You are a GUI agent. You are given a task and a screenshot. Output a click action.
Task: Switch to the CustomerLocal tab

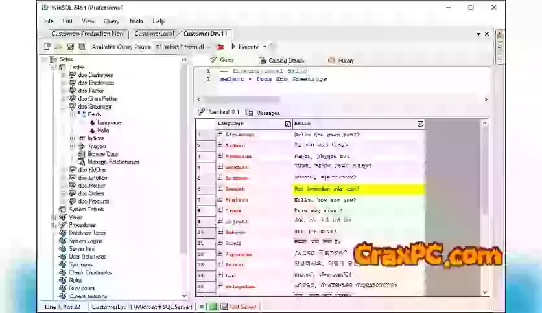[154, 33]
